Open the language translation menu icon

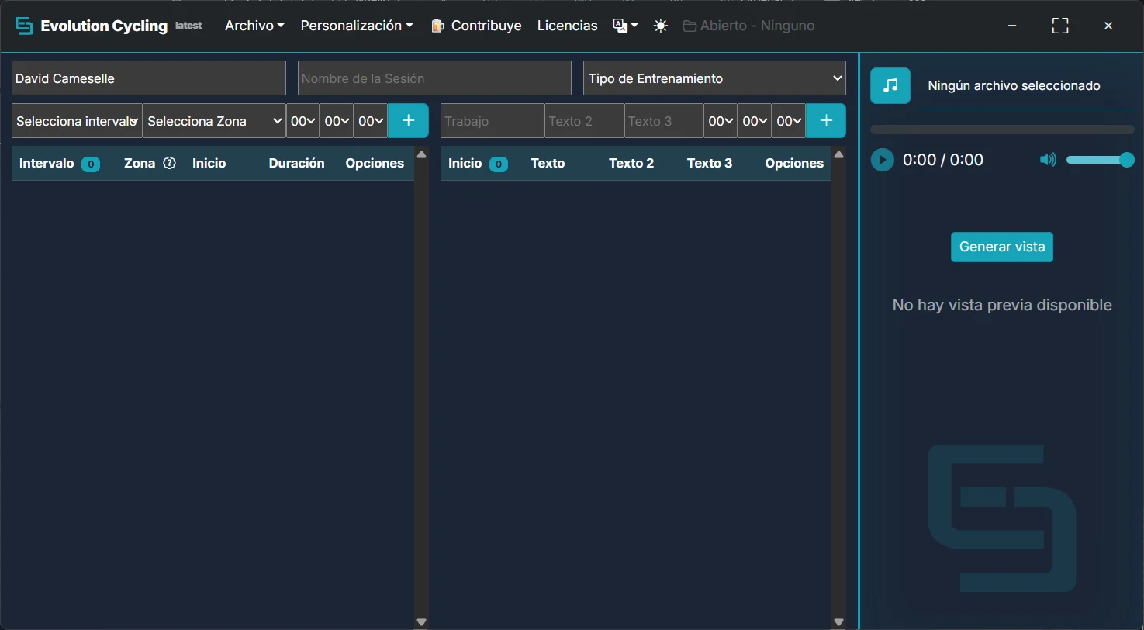click(625, 26)
